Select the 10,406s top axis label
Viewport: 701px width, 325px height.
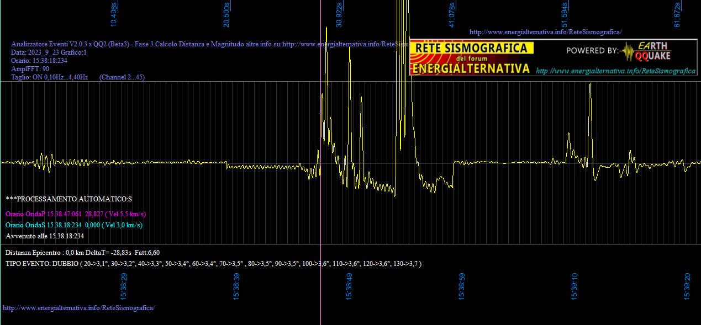[114, 15]
